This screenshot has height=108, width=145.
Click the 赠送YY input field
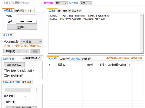tap(25, 102)
